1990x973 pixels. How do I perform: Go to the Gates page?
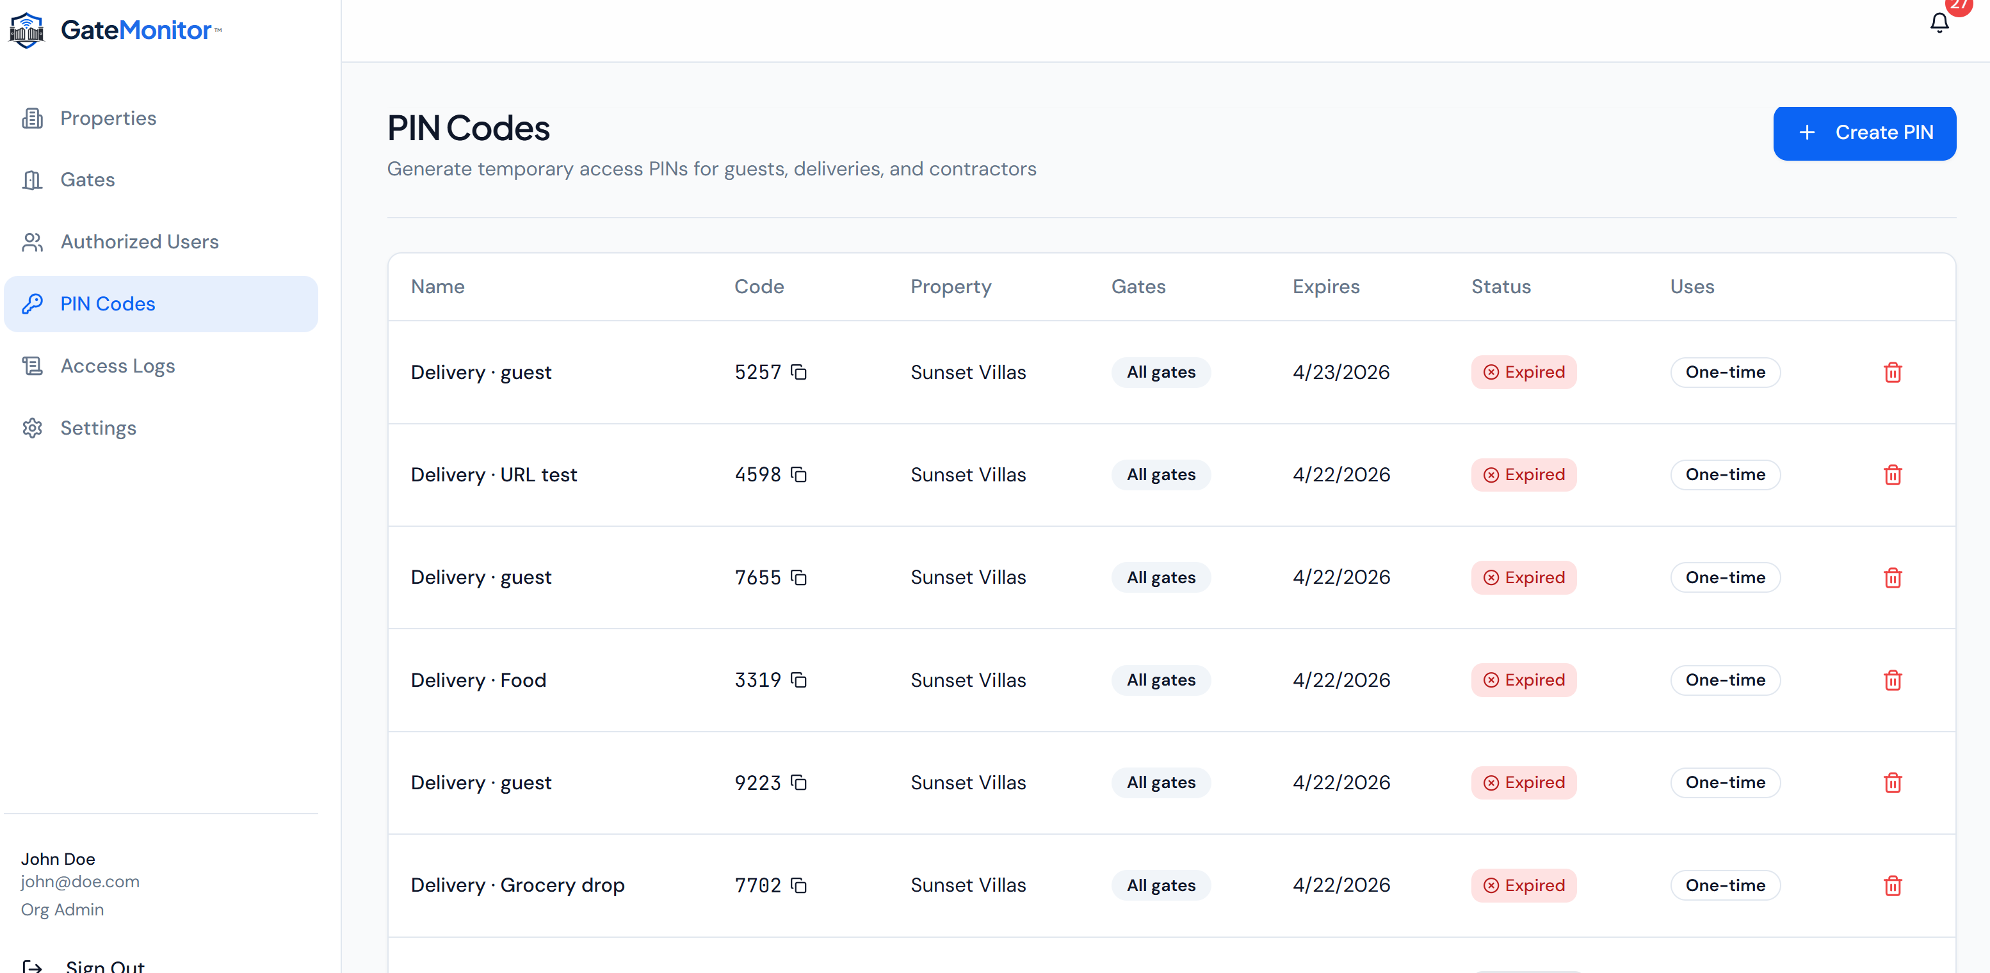[161, 180]
